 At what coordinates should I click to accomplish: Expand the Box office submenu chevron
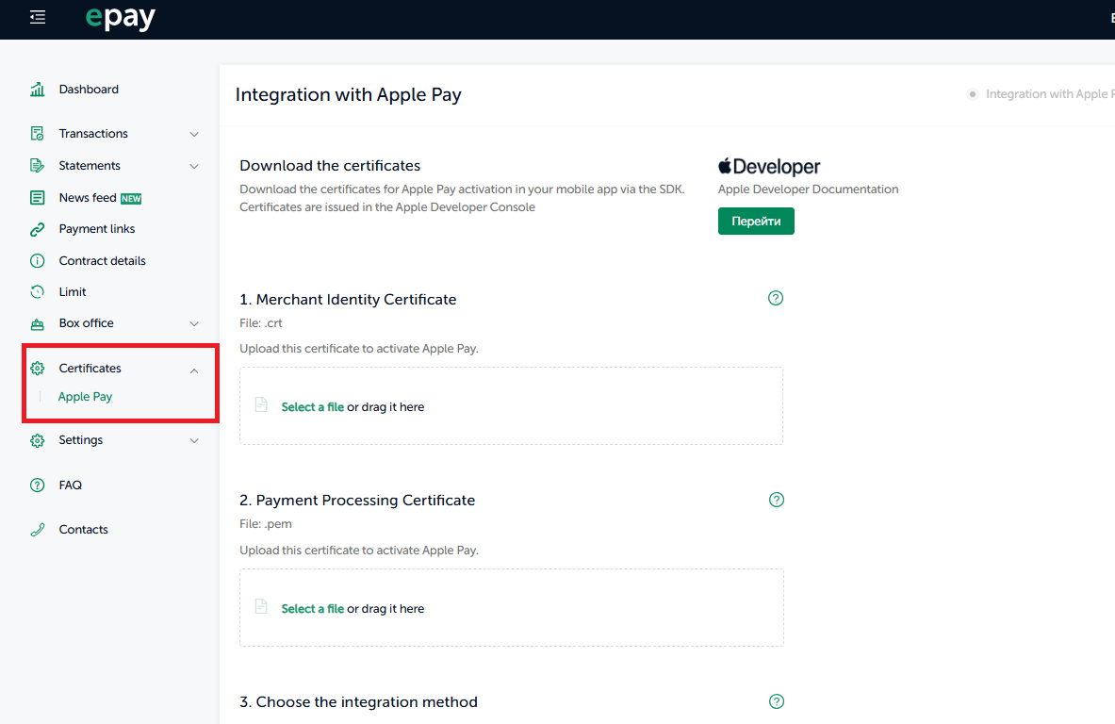click(194, 323)
